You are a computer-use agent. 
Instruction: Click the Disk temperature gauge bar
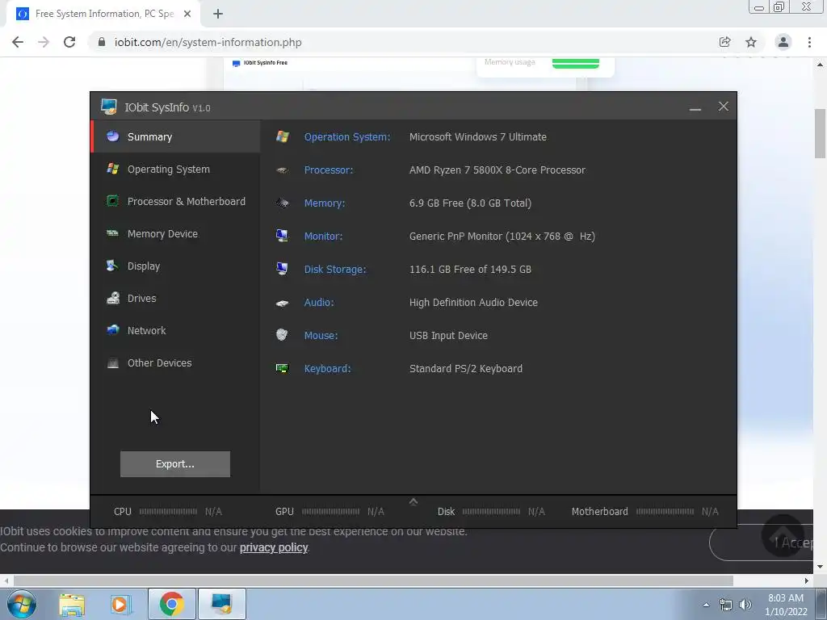tap(491, 511)
